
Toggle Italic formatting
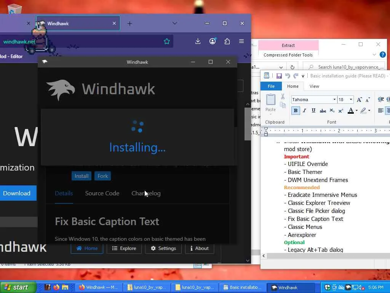pos(304,111)
